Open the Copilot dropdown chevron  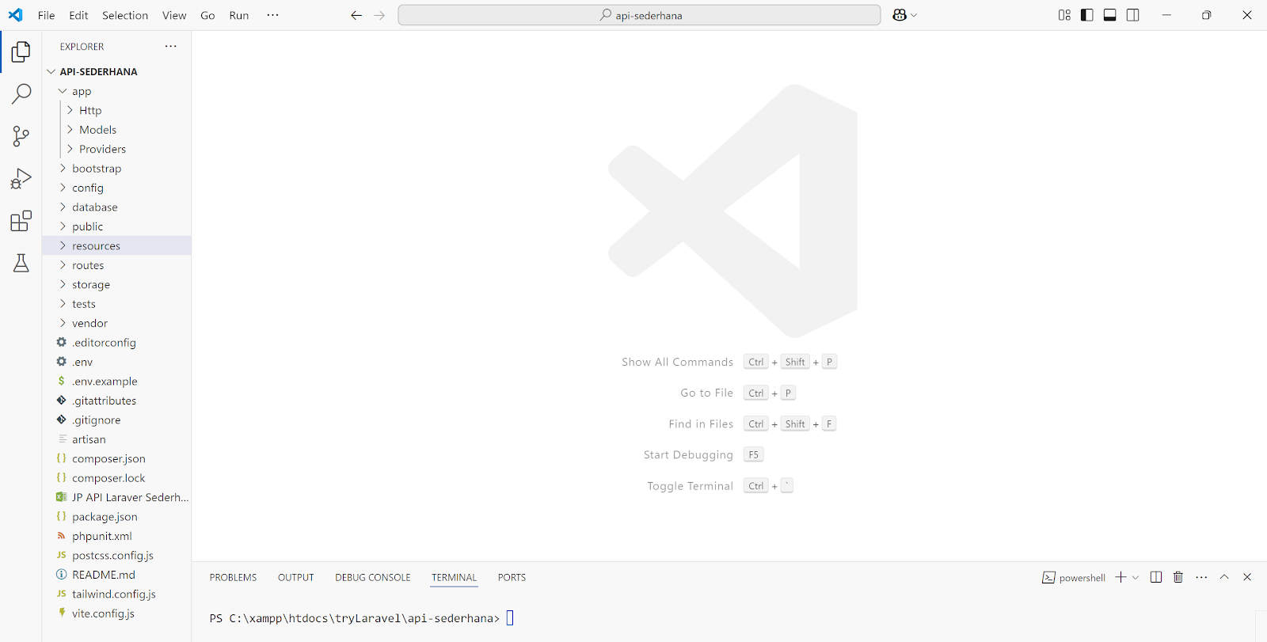pos(914,15)
